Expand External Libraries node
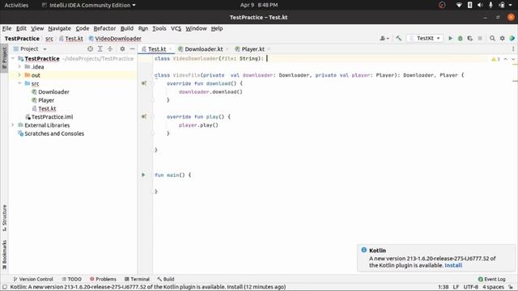Image resolution: width=518 pixels, height=291 pixels. [x=13, y=125]
